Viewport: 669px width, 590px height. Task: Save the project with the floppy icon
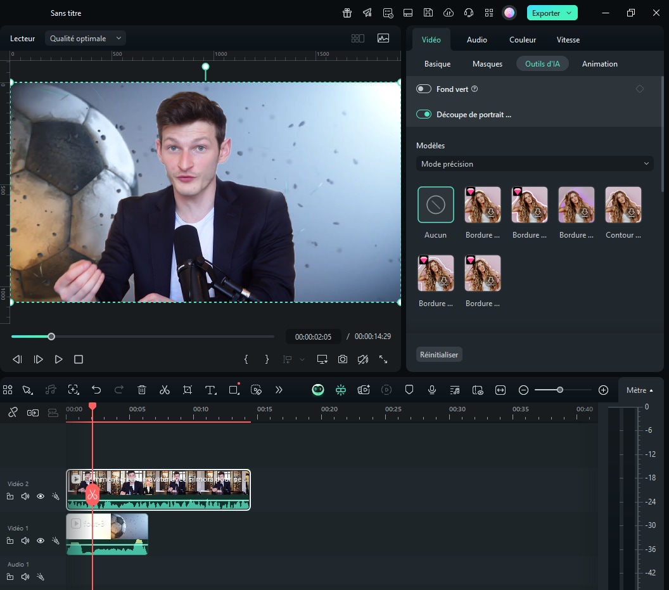point(428,13)
